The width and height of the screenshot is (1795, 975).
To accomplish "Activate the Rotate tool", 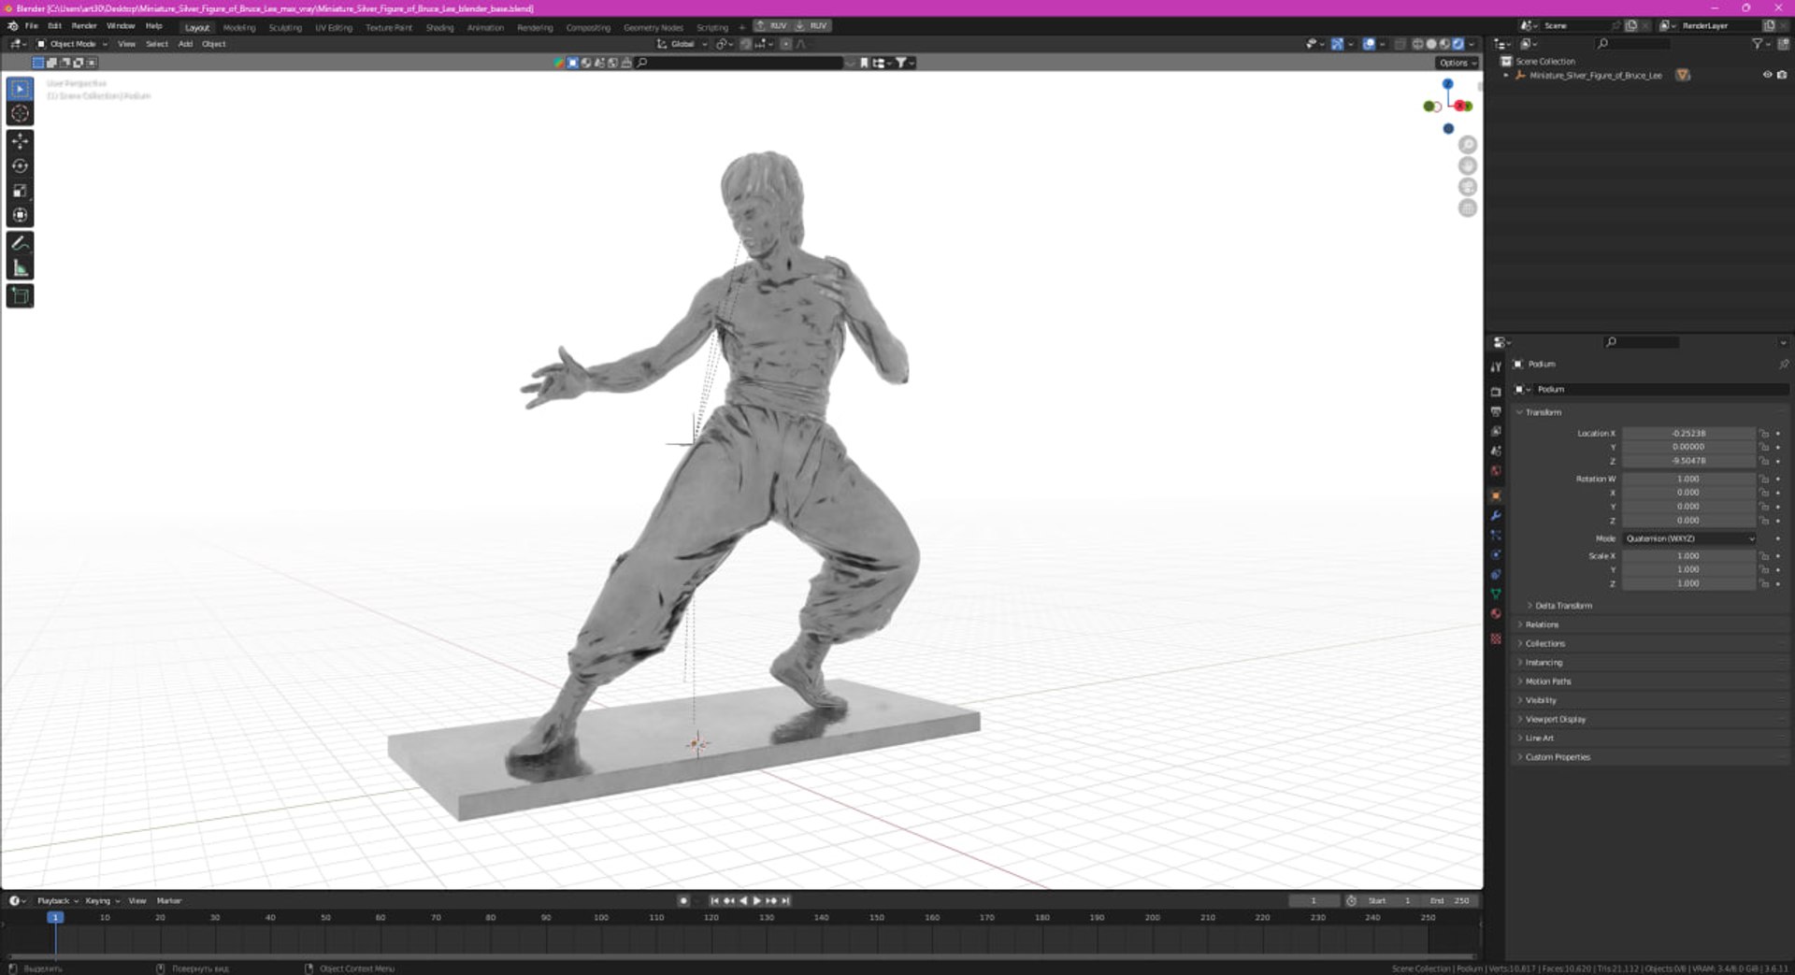I will pos(20,166).
